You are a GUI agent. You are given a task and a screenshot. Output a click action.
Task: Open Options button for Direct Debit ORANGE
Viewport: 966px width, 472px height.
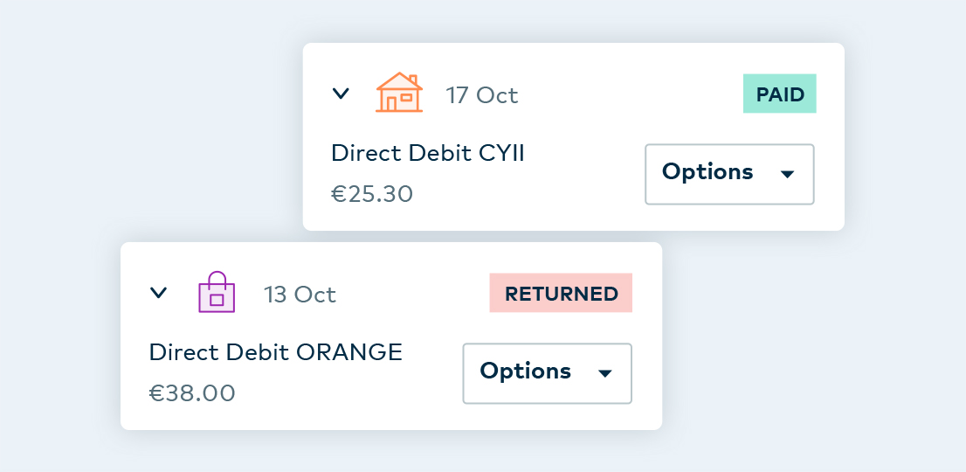[547, 373]
